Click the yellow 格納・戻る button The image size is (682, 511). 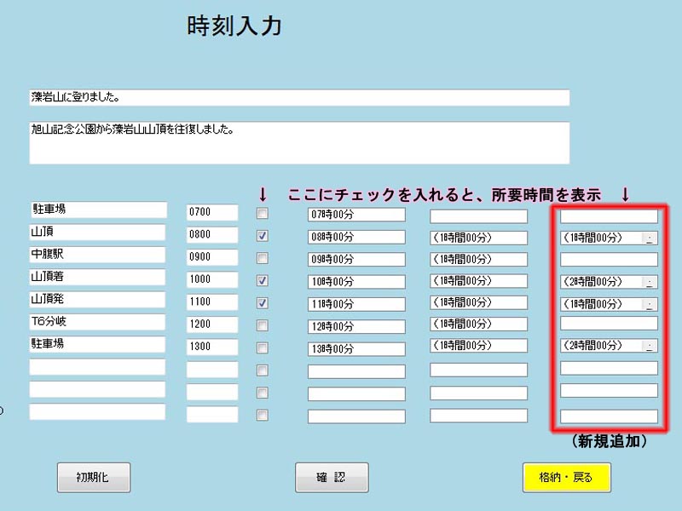pos(567,477)
